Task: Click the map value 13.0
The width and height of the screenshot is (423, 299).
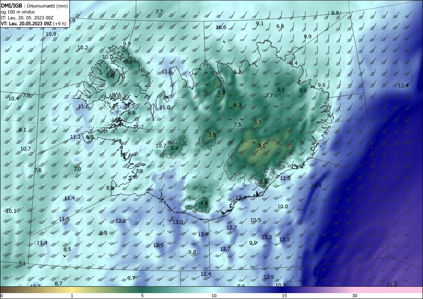Action: tap(178, 222)
